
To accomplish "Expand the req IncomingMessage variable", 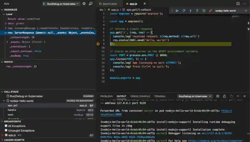I will coord(6,28).
